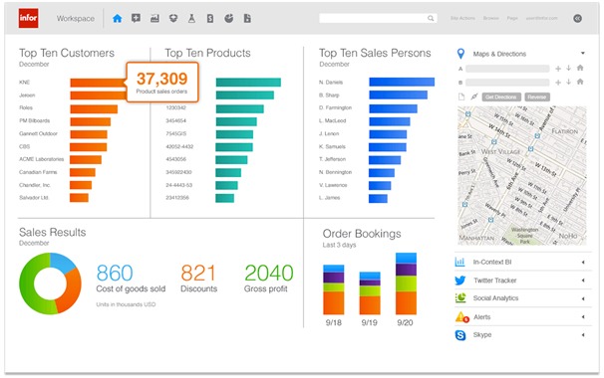Screen dimensions: 604x378
Task: Collapse the Maps & Directions panel
Action: [x=583, y=53]
